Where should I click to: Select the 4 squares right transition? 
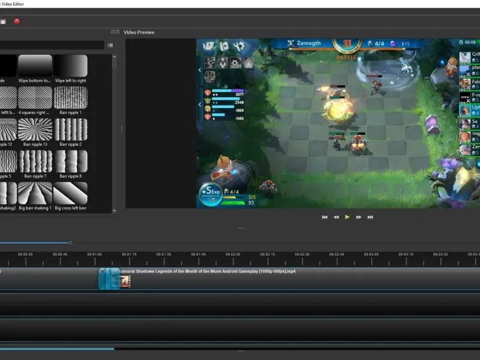[x=35, y=101]
